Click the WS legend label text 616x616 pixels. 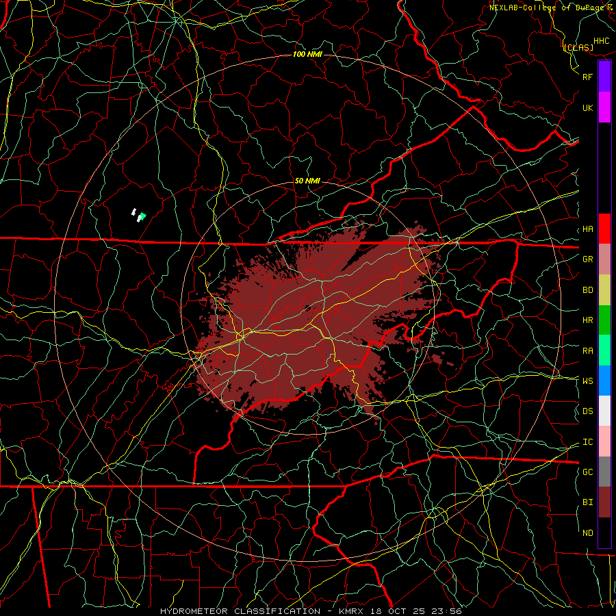point(588,381)
